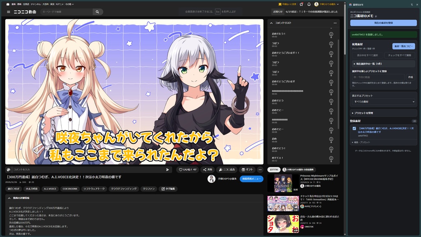Click 素材一覧をコピー button
This screenshot has height=237, width=421.
click(404, 46)
